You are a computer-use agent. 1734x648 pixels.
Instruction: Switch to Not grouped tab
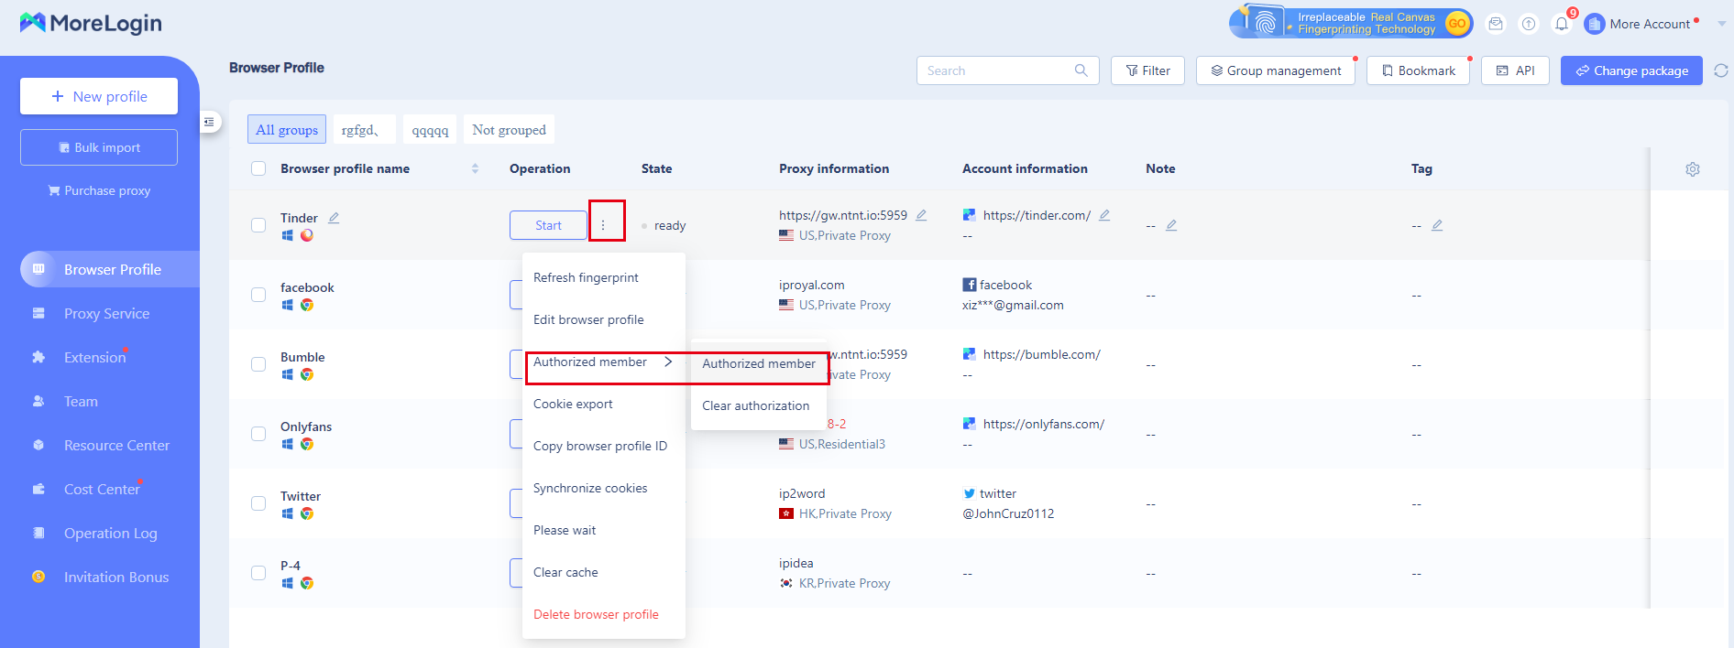[509, 129]
